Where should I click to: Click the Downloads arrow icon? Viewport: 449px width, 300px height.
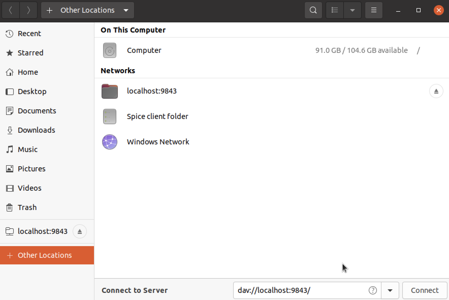(x=9, y=130)
